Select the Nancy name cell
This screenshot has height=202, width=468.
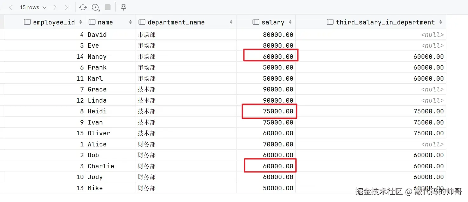coord(111,57)
